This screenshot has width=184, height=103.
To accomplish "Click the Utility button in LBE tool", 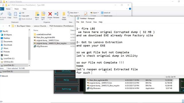I will (x=66, y=71).
